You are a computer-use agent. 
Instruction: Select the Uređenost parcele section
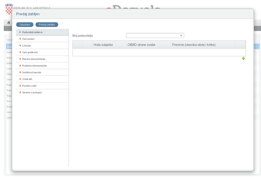[x=32, y=72]
